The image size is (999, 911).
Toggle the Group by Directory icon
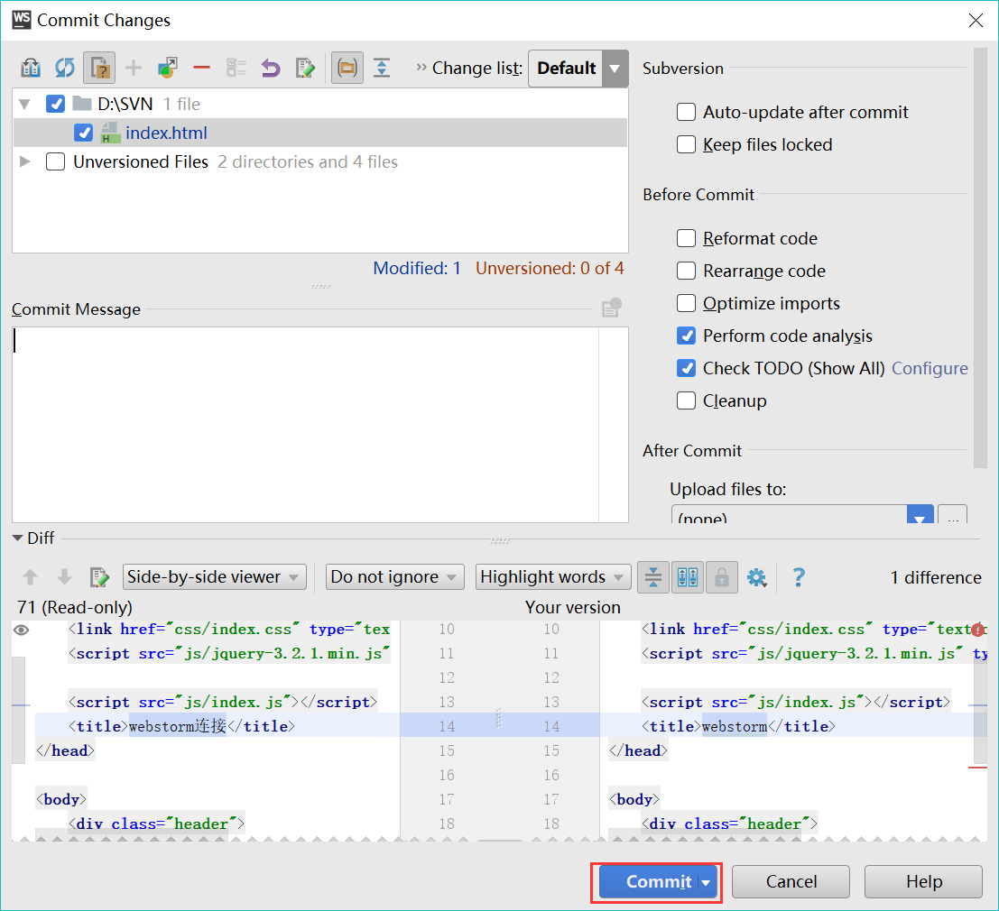pos(347,68)
